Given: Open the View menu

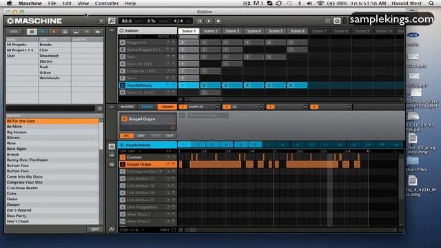Looking at the screenshot, I should 83,3.
